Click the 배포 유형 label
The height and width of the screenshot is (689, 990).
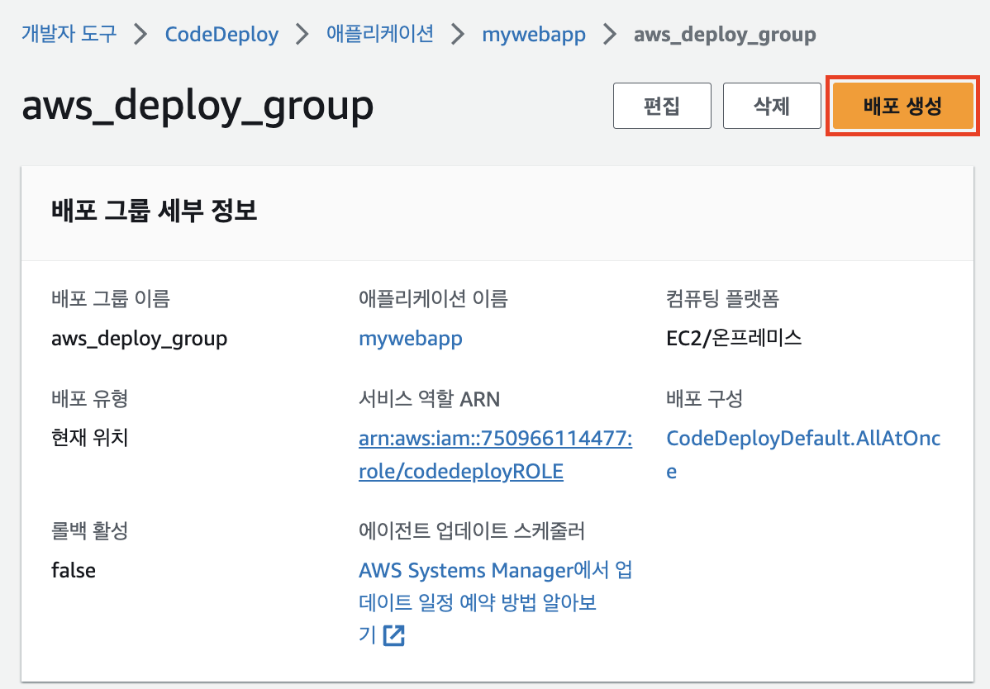pos(89,398)
